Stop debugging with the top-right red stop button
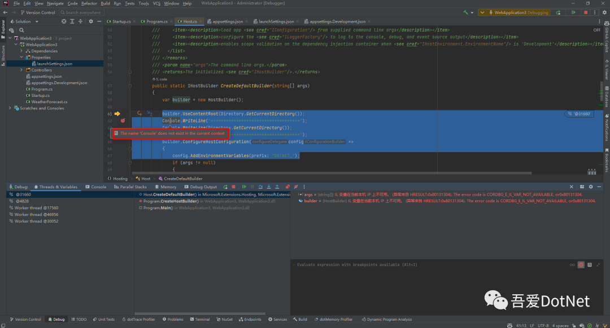The height and width of the screenshot is (328, 610). (586, 12)
